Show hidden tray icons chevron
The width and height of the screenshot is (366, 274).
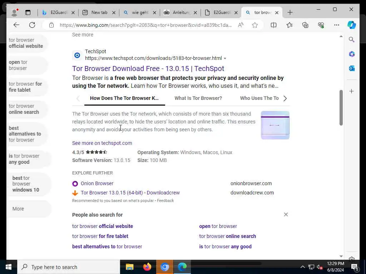coord(302,267)
